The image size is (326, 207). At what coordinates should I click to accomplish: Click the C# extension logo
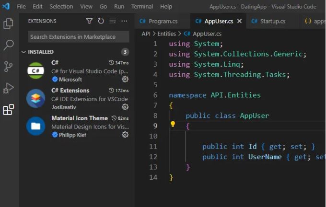point(36,70)
